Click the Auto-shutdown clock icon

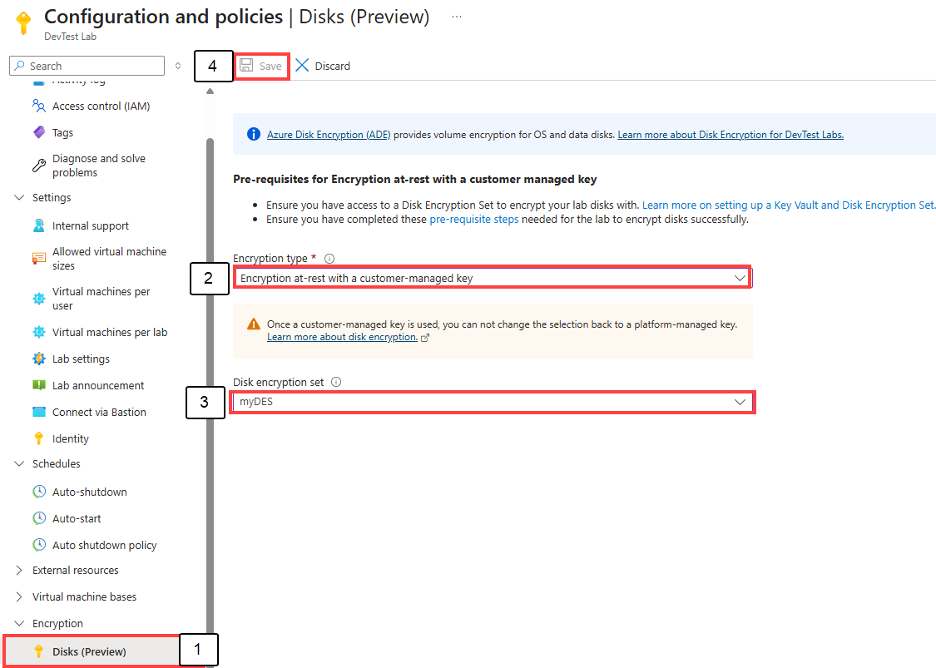coord(39,492)
